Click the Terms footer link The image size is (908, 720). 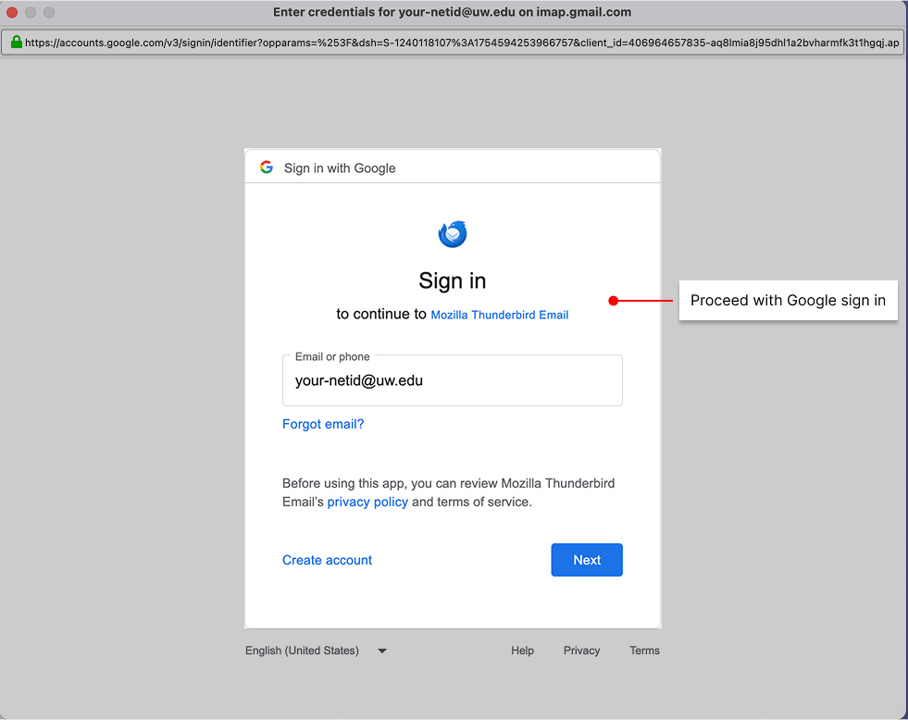[x=644, y=651]
